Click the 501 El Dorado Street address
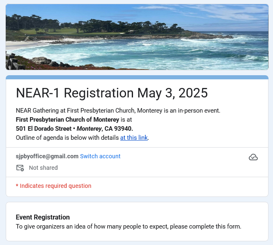The width and height of the screenshot is (273, 245). point(44,129)
